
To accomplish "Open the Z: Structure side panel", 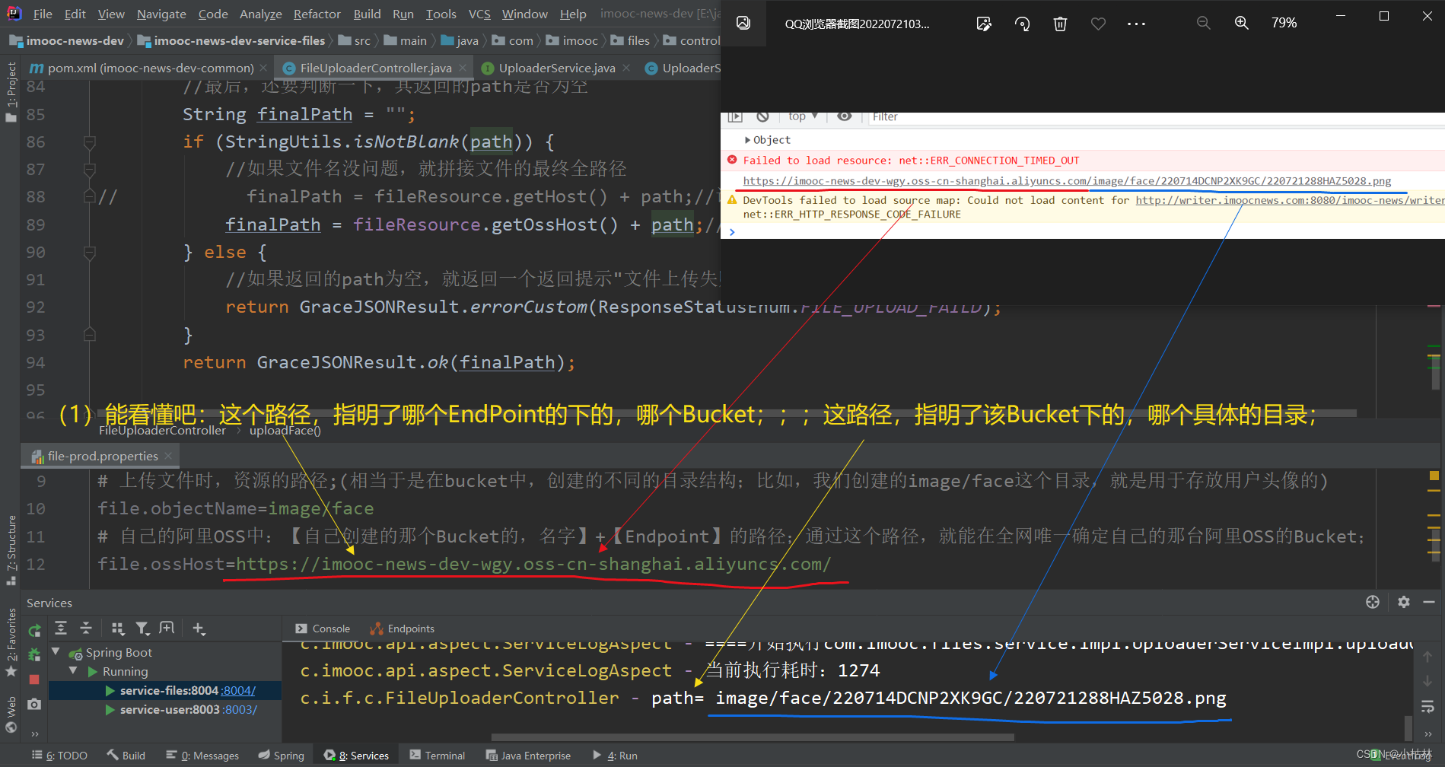I will pos(11,549).
